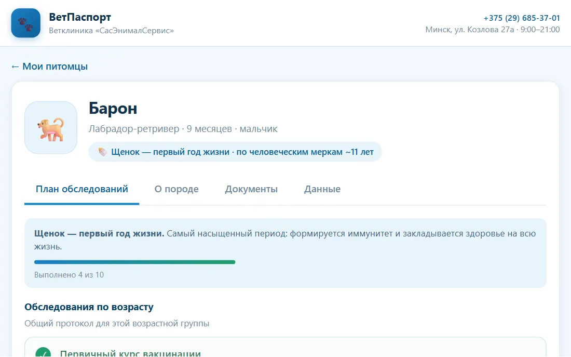Click the baby bottle icon in the puppy badge

(103, 152)
